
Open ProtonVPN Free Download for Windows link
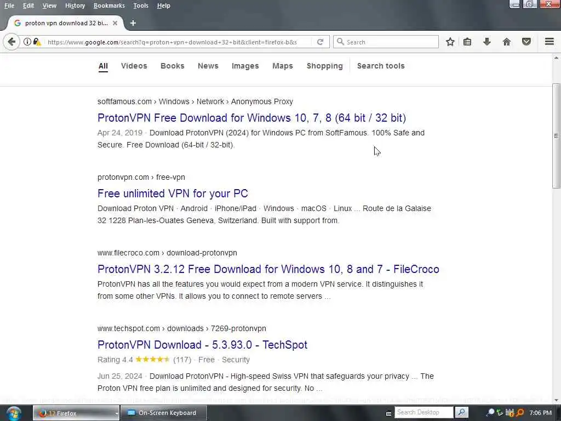[x=251, y=118]
